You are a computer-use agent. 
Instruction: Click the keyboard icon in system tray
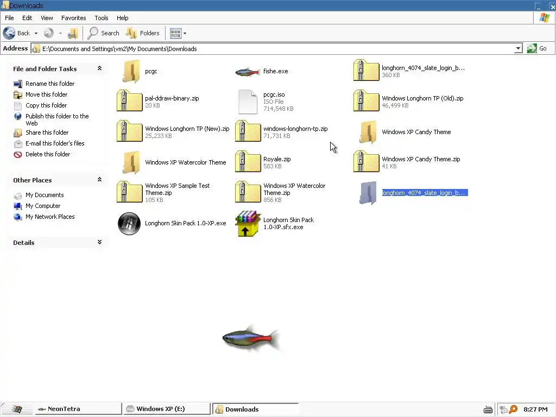point(488,410)
